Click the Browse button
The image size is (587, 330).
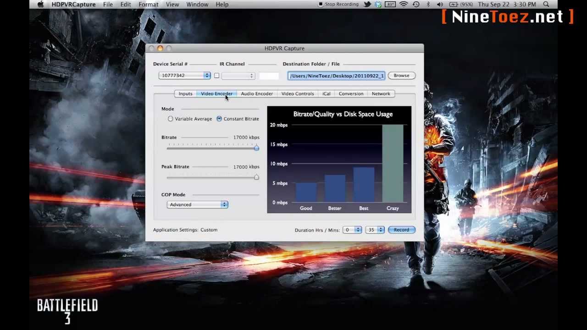(x=401, y=76)
